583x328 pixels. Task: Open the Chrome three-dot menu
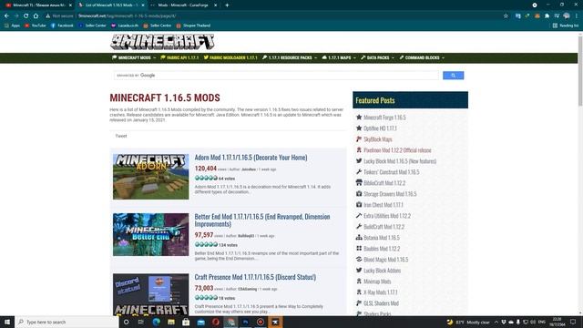577,16
